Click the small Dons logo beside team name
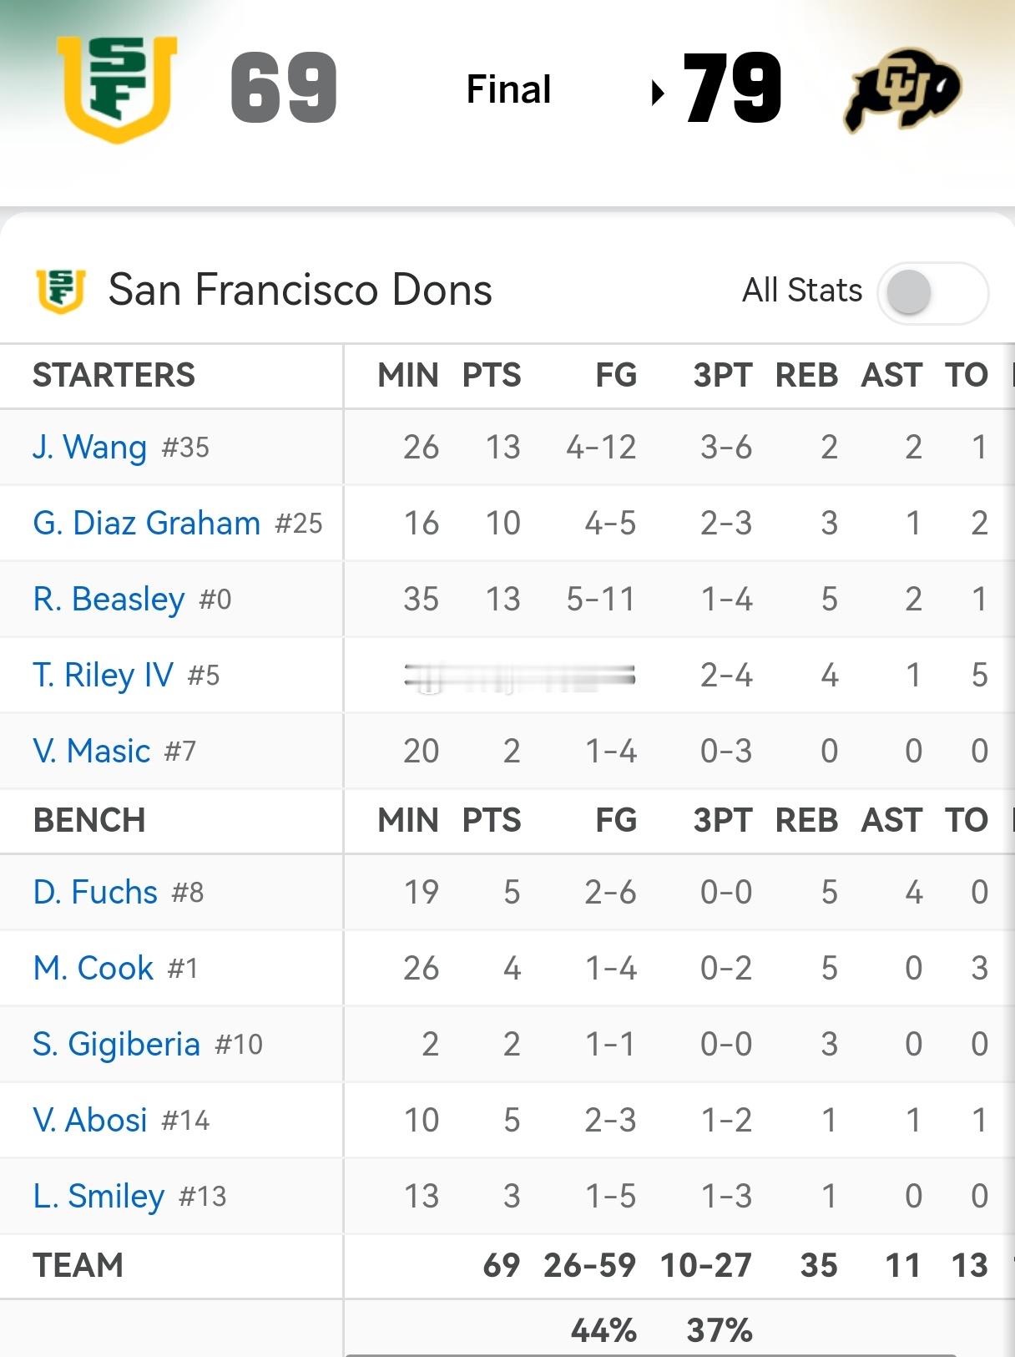Screen dimensions: 1015x1357 pos(61,291)
